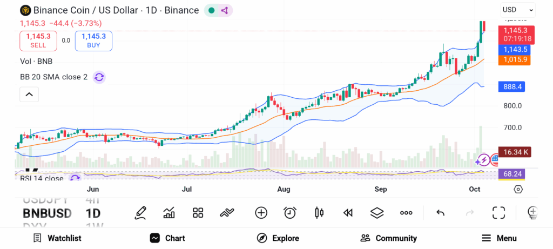Open the layout grid templates icon
The width and height of the screenshot is (553, 249).
click(198, 213)
